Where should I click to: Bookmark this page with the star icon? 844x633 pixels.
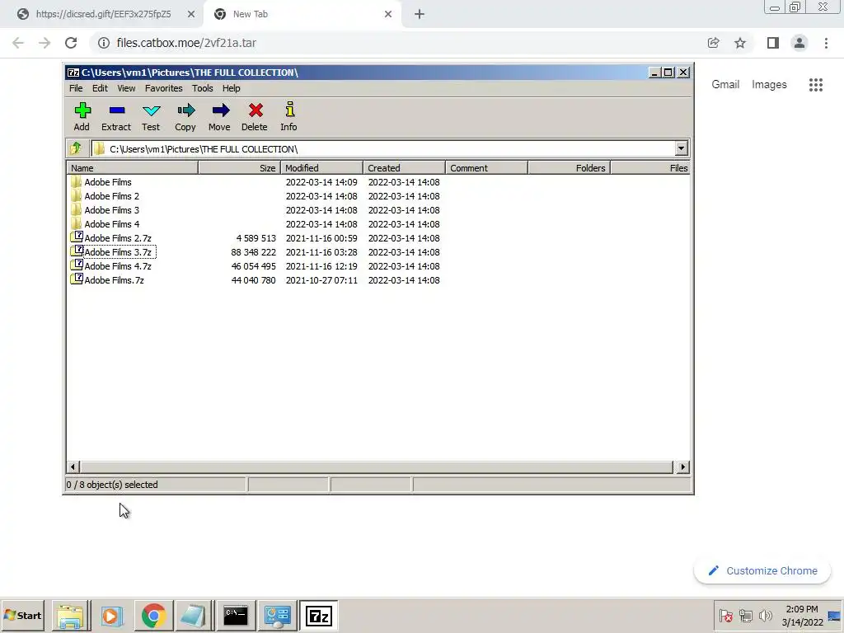pyautogui.click(x=740, y=43)
